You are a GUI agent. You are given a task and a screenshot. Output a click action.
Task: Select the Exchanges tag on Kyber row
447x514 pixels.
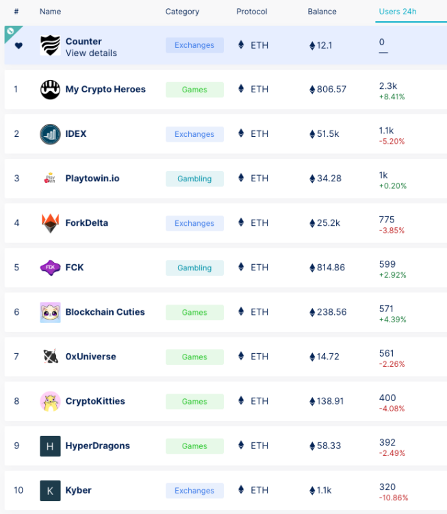194,491
